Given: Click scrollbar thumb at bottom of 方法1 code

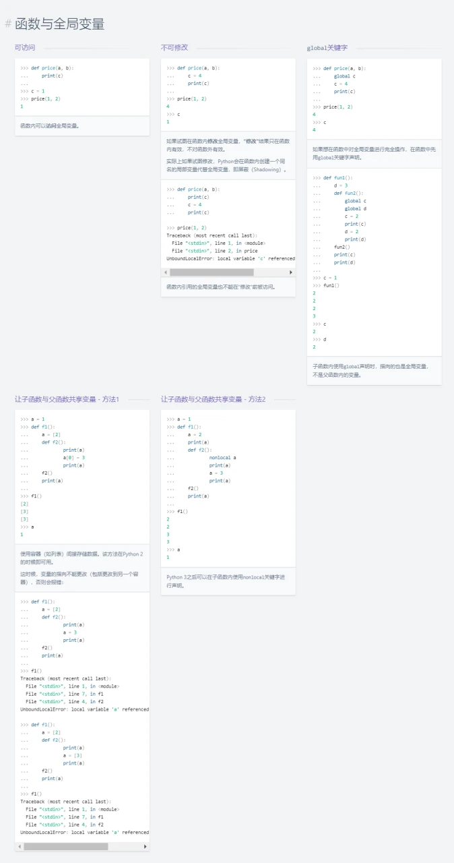Looking at the screenshot, I should click(x=65, y=846).
